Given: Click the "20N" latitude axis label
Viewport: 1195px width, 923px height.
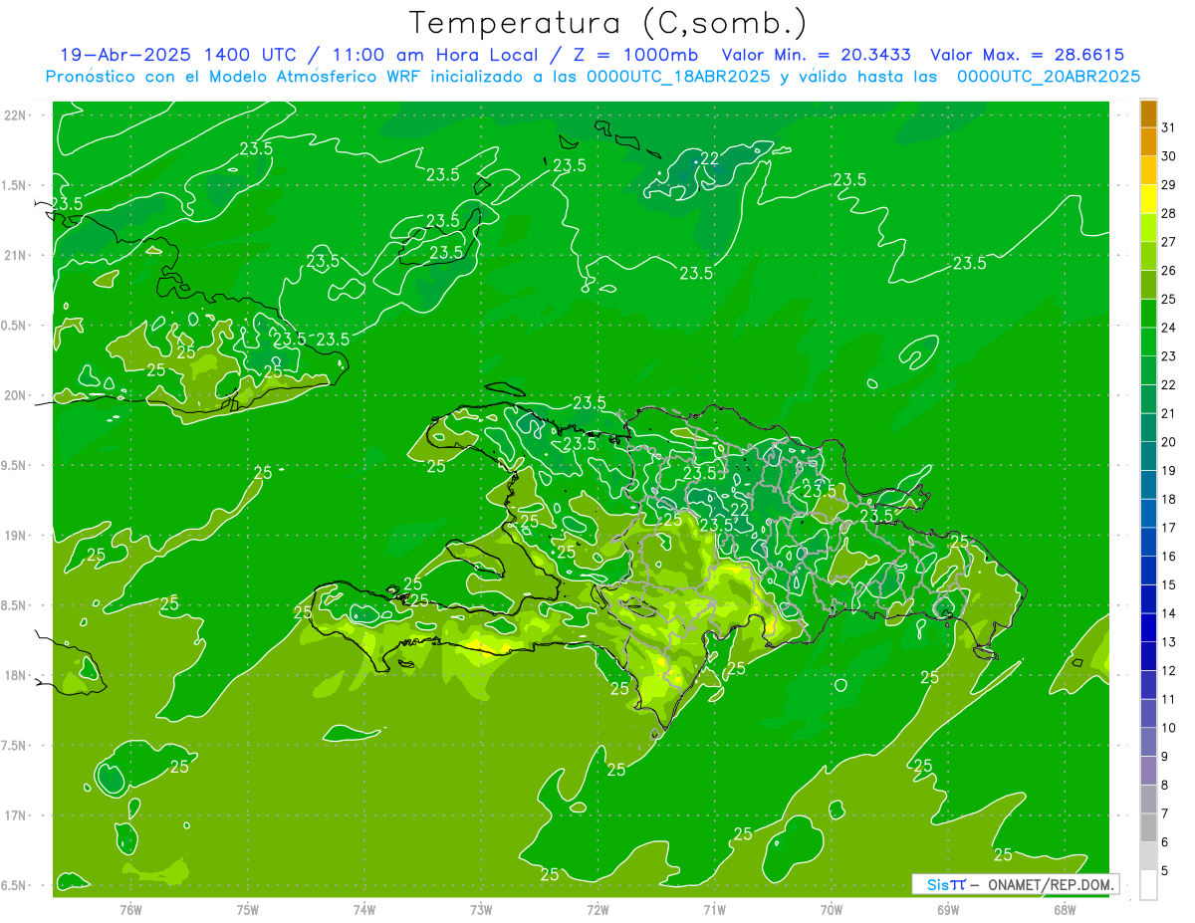Looking at the screenshot, I should pos(15,396).
